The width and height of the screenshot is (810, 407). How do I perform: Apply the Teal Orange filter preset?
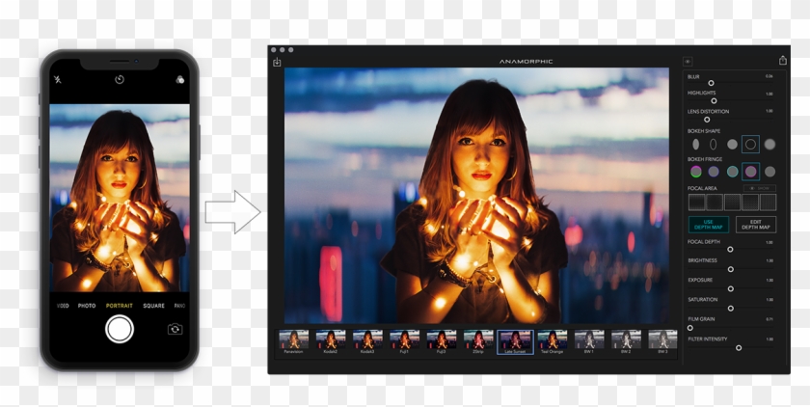click(x=552, y=340)
